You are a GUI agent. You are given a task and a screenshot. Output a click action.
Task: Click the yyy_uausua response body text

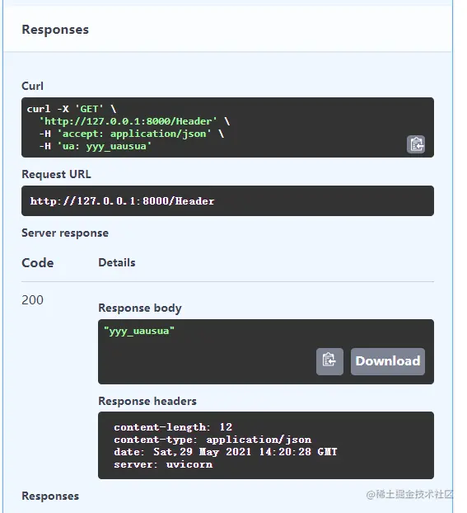tap(139, 331)
